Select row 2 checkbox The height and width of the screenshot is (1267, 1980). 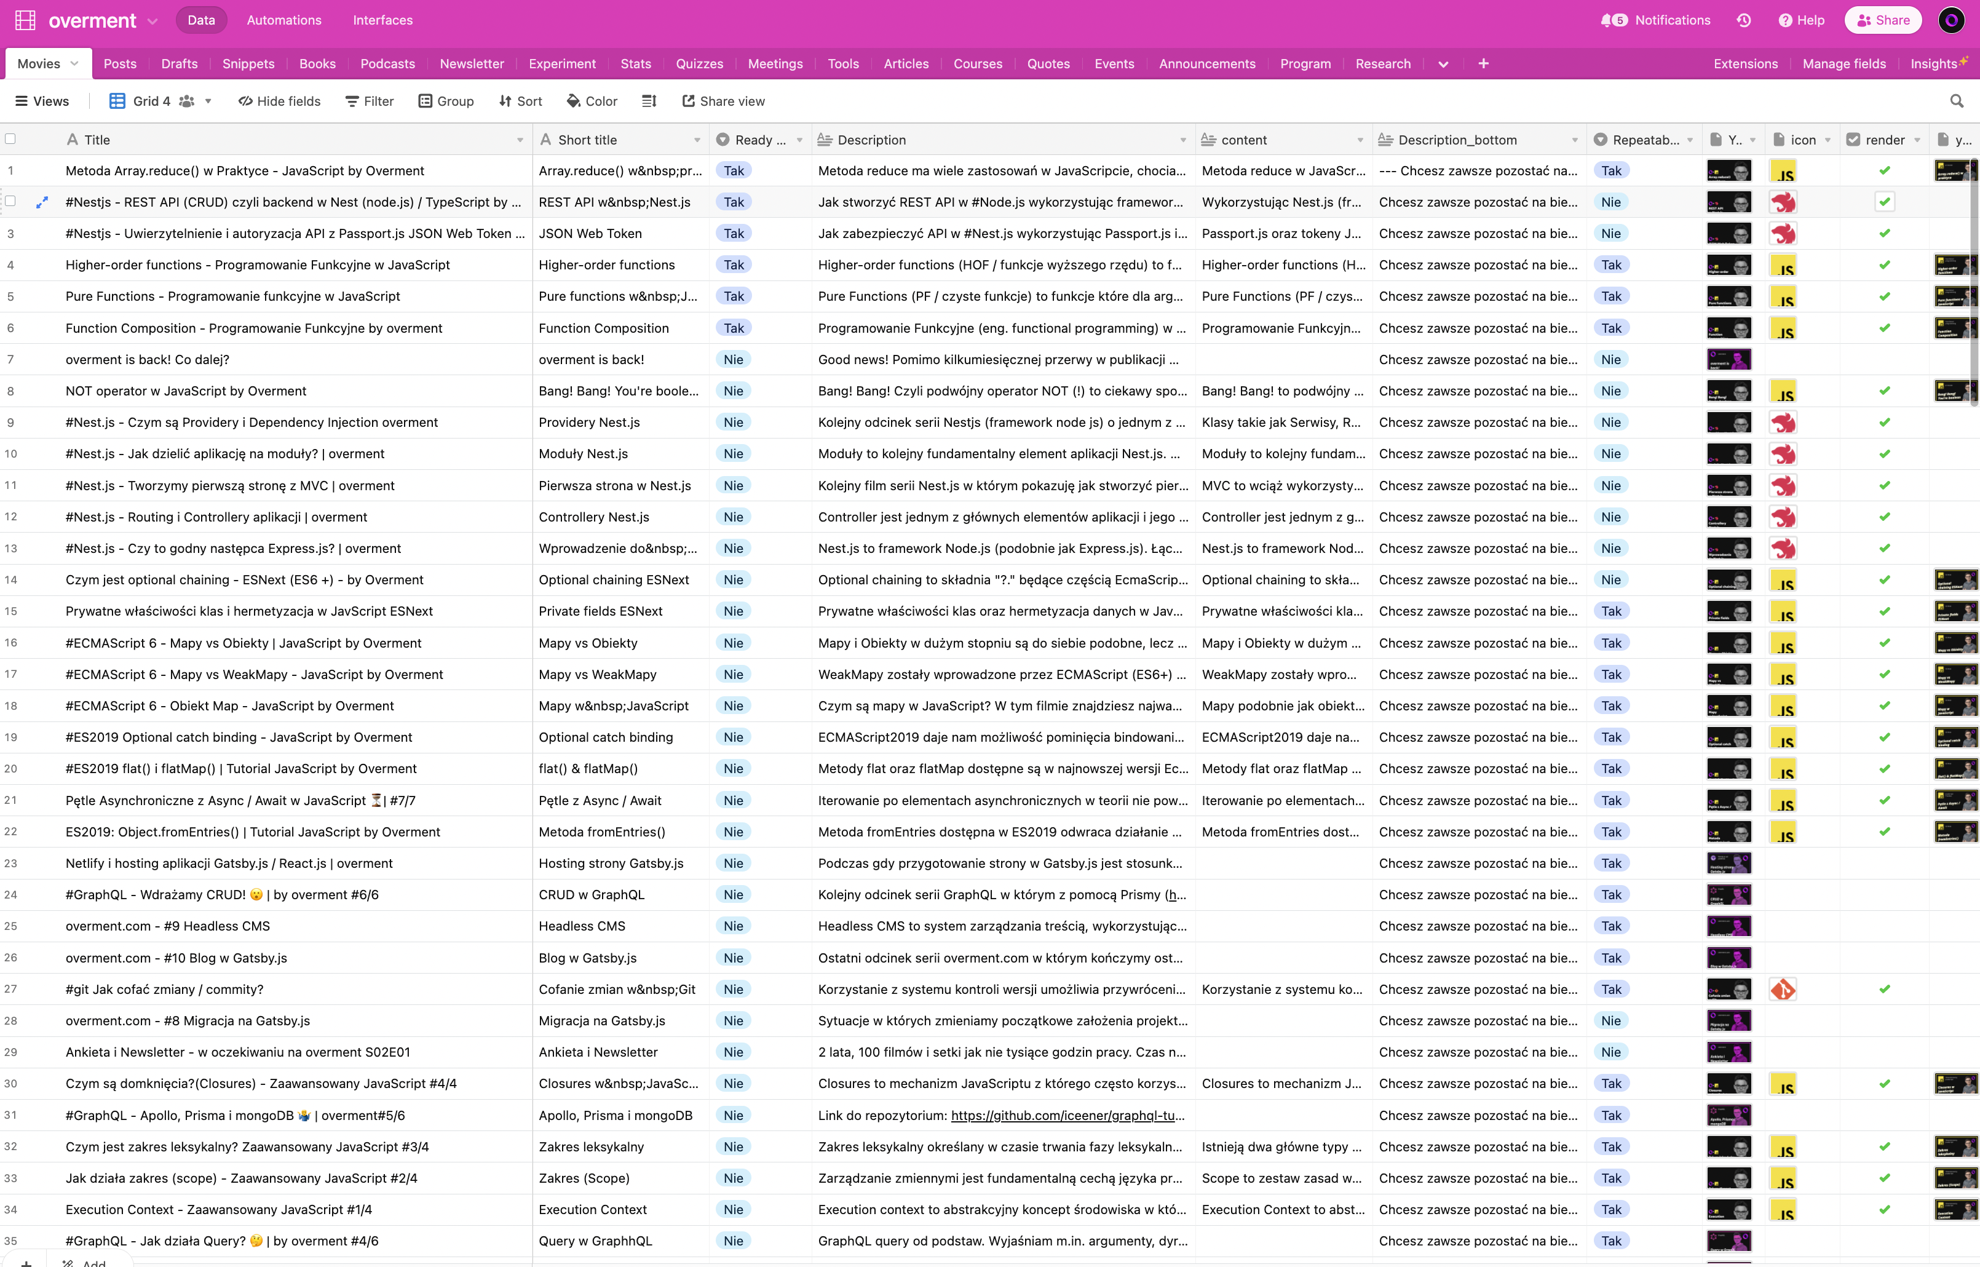point(10,202)
